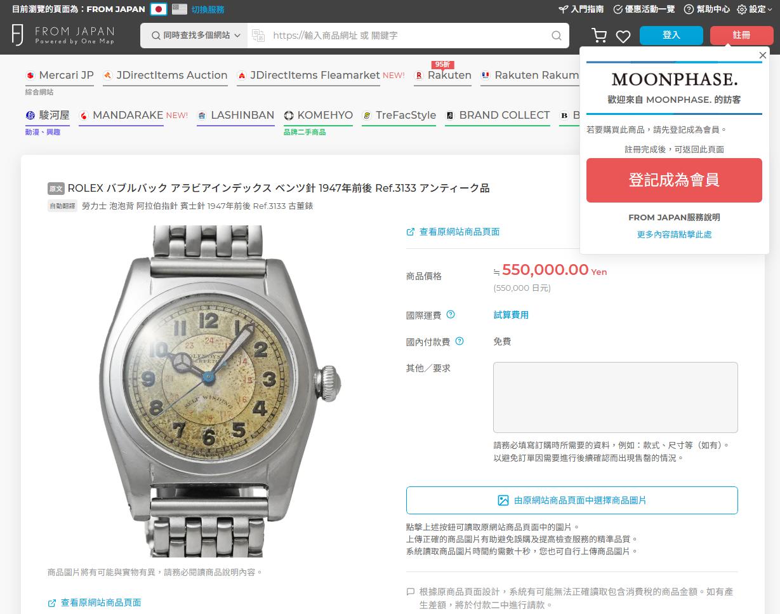Open the MANDARAKE site tab
Image resolution: width=780 pixels, height=614 pixels.
pyautogui.click(x=134, y=116)
